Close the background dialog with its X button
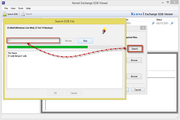 click(x=143, y=28)
